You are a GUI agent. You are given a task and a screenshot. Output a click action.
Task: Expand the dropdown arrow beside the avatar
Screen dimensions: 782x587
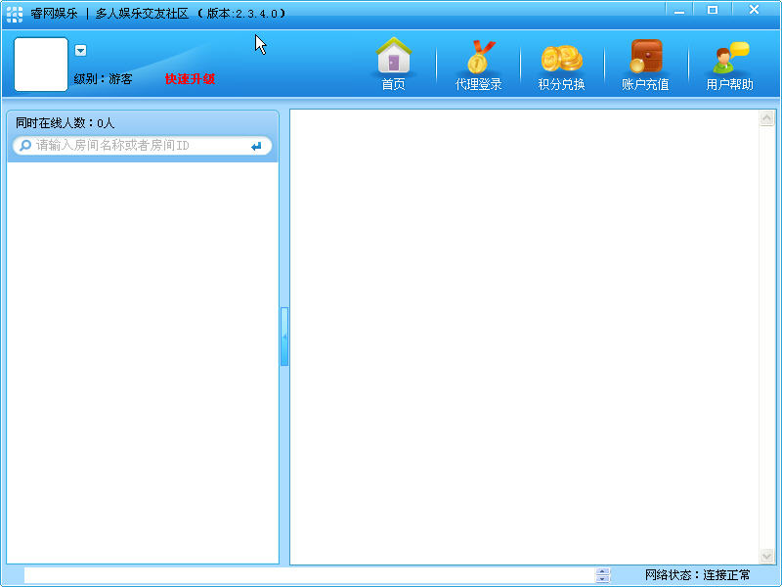pyautogui.click(x=81, y=51)
